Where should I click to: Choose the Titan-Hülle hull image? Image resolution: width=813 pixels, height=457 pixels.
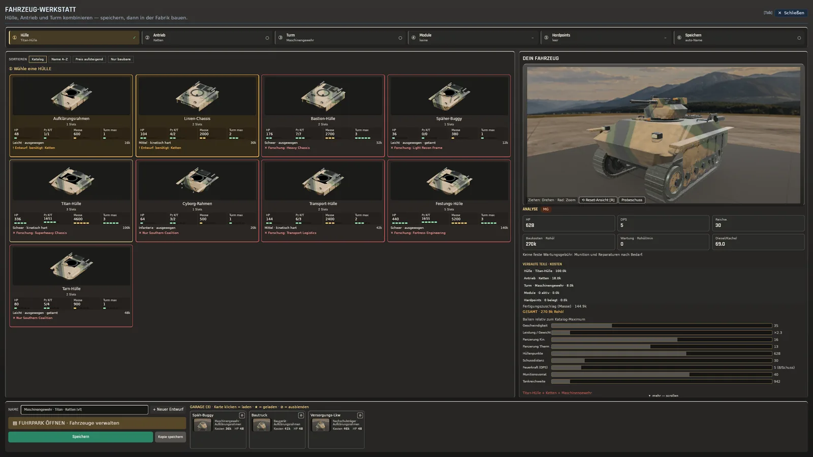(x=71, y=181)
